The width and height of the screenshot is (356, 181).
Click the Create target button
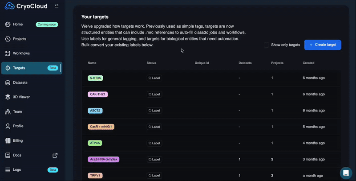tap(322, 45)
